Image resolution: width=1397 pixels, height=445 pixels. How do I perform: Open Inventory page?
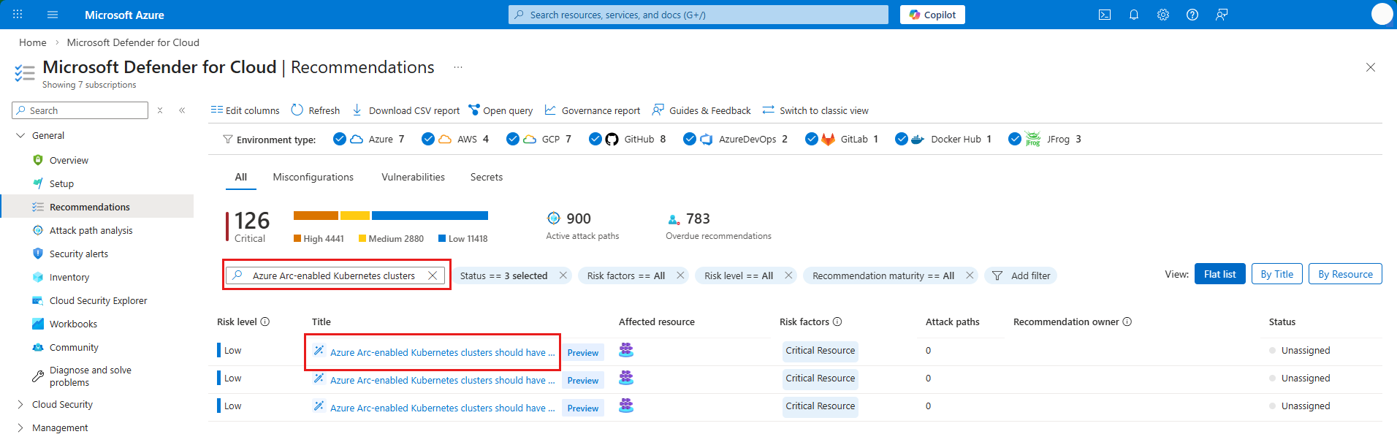point(69,277)
